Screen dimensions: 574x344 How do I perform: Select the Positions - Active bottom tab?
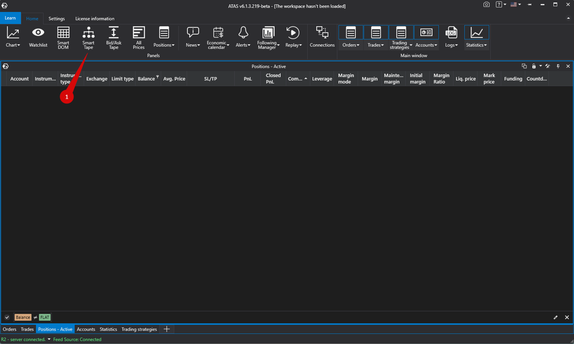tap(55, 329)
